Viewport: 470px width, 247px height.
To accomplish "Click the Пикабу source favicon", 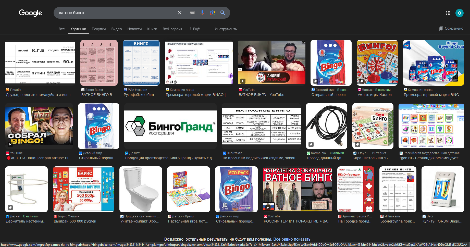I will click(x=8, y=90).
